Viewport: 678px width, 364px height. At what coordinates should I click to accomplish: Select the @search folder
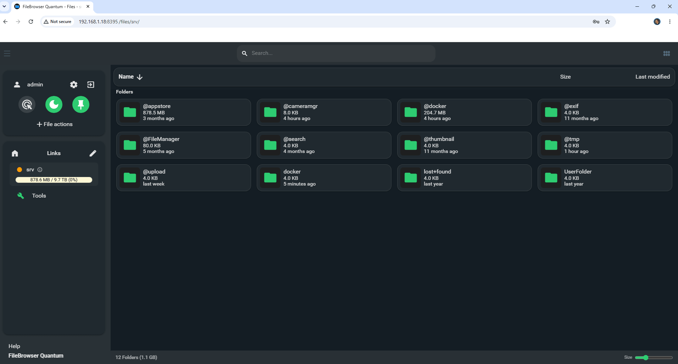(x=324, y=145)
